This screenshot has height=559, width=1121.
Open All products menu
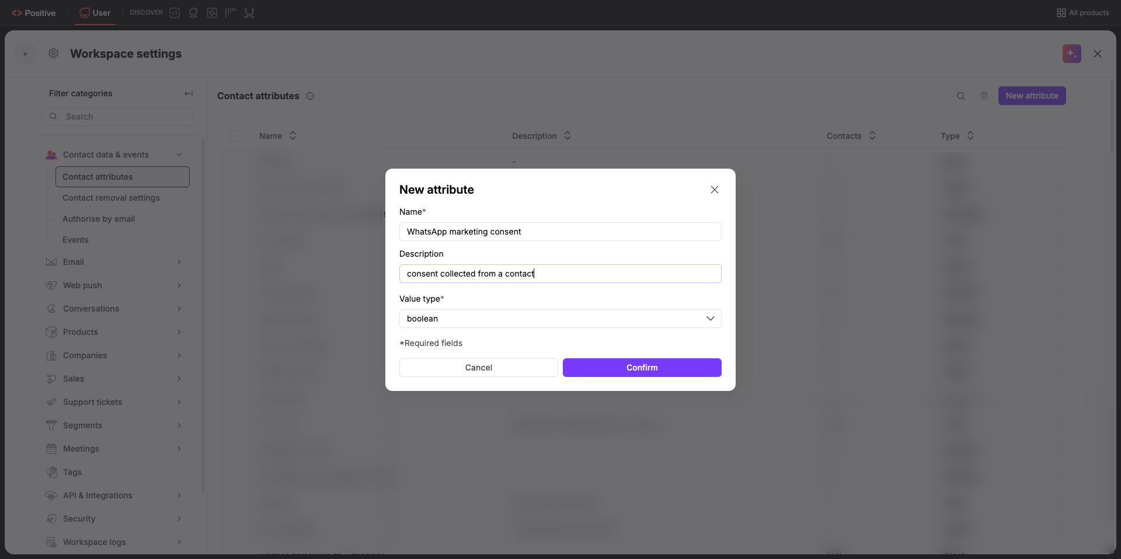coord(1082,13)
